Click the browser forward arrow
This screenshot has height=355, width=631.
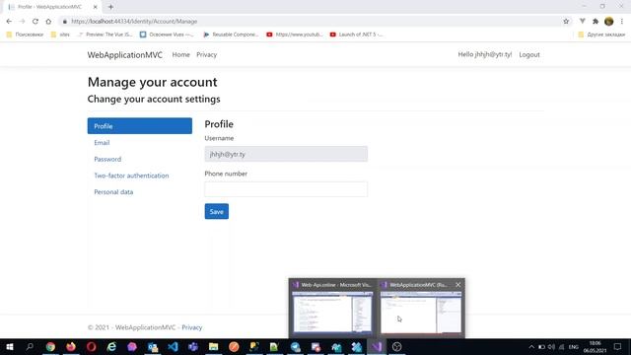pyautogui.click(x=22, y=22)
